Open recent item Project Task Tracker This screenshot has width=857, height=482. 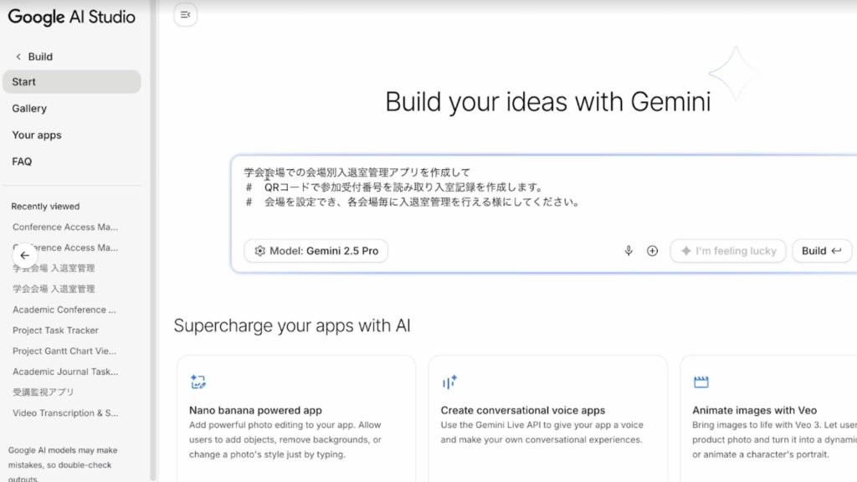coord(55,331)
